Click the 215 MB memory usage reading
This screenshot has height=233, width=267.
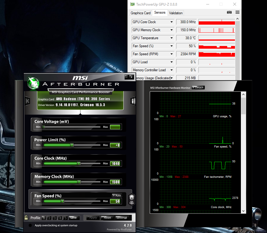(x=187, y=78)
